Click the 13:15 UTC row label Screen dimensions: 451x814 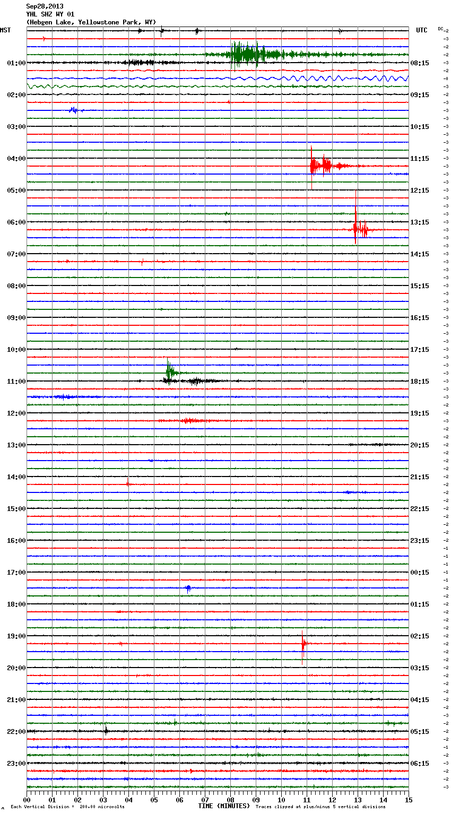pos(420,222)
